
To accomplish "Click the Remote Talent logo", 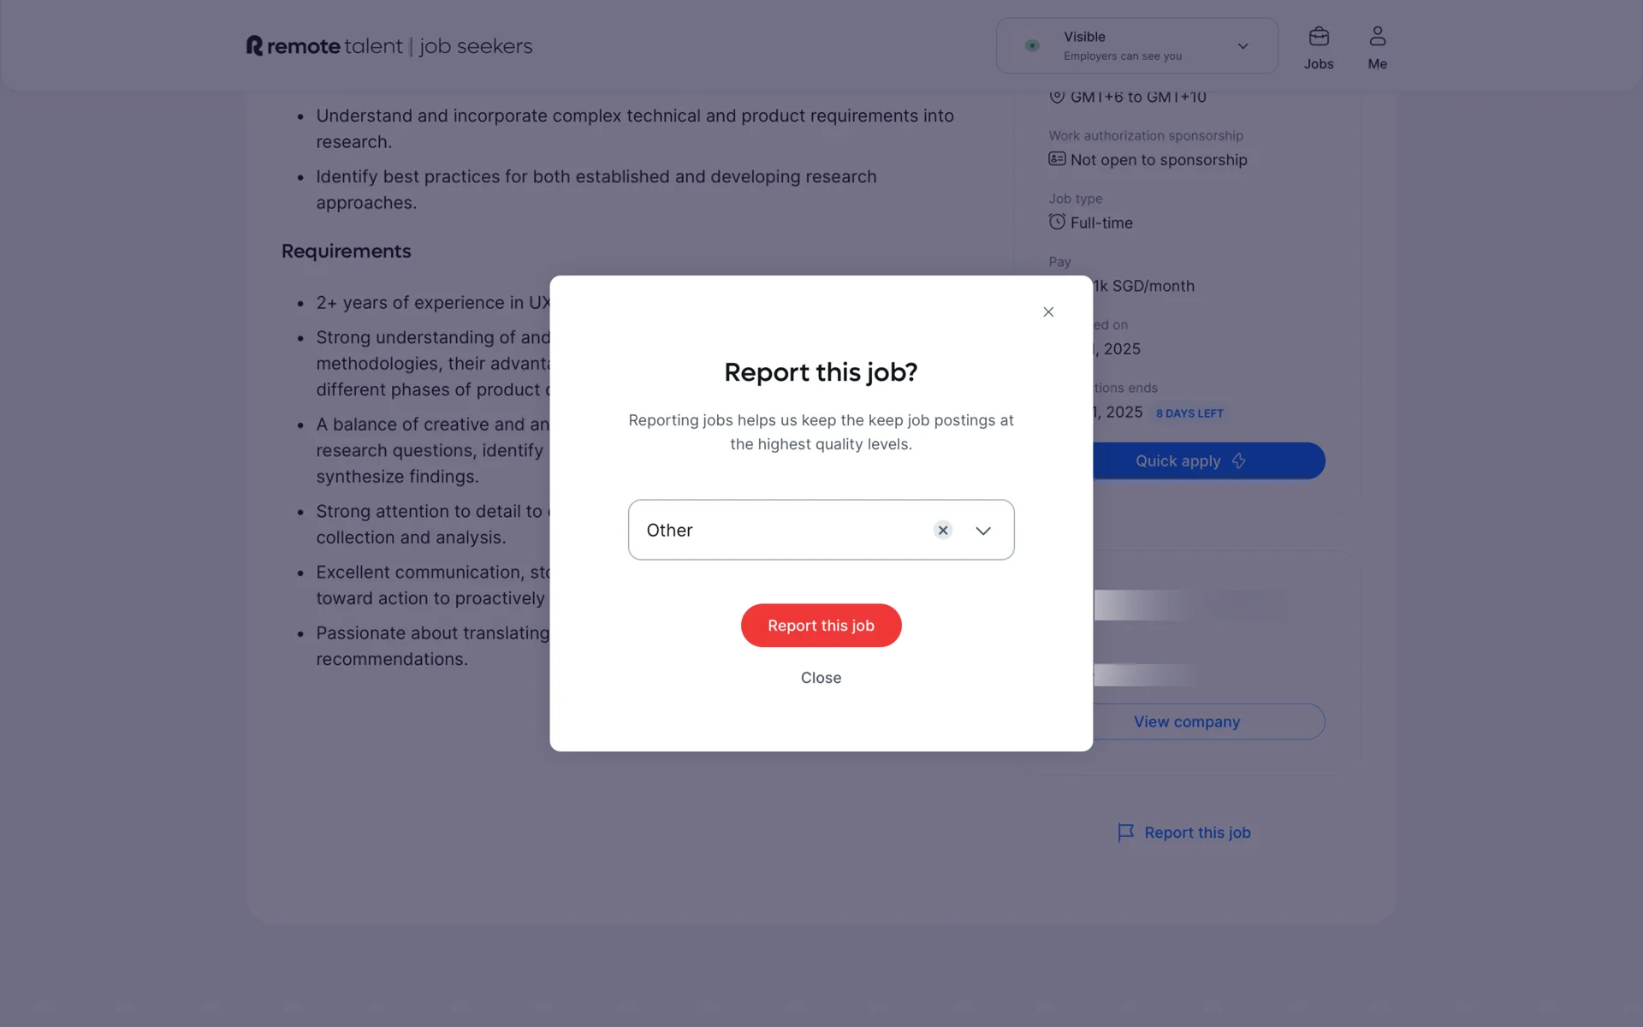I will point(389,45).
